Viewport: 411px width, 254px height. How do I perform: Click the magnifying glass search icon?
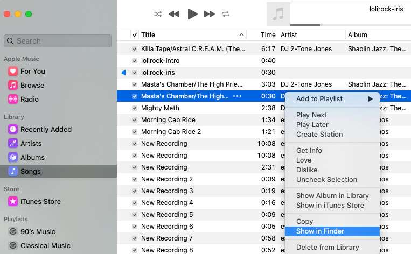(x=10, y=41)
